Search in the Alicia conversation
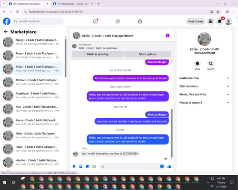Image resolution: width=238 pixels, height=190 pixels. click(x=211, y=64)
